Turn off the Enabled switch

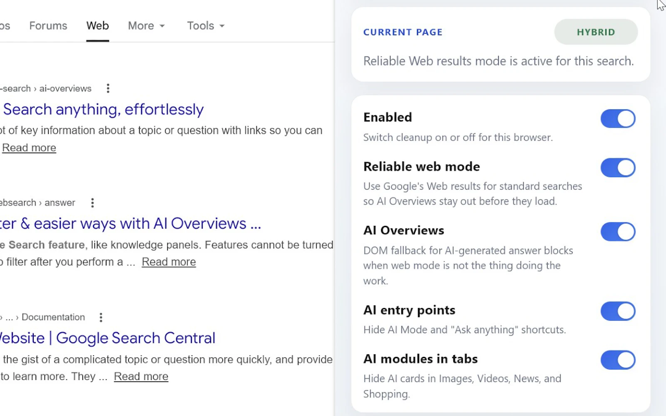(x=618, y=118)
